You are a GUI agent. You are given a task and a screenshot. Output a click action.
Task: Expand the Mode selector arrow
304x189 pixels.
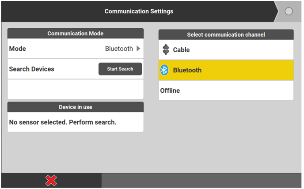point(138,49)
